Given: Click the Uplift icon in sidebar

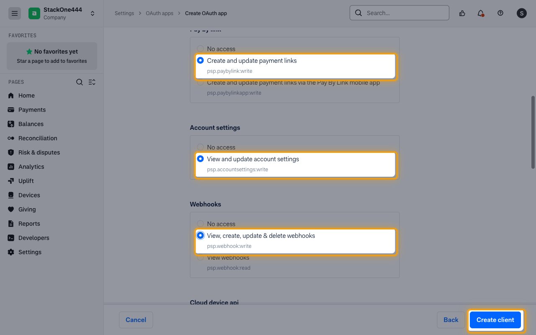Looking at the screenshot, I should tap(11, 181).
